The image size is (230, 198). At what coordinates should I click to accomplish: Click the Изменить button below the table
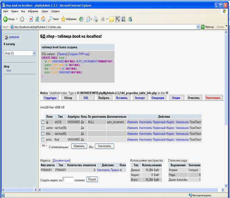click(x=79, y=146)
